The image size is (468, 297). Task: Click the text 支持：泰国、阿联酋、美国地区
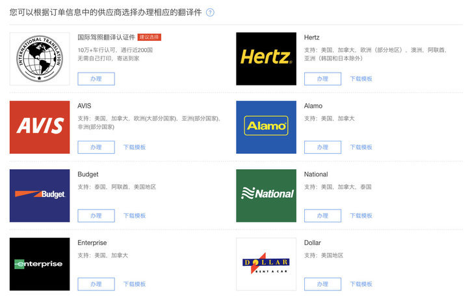(x=117, y=187)
